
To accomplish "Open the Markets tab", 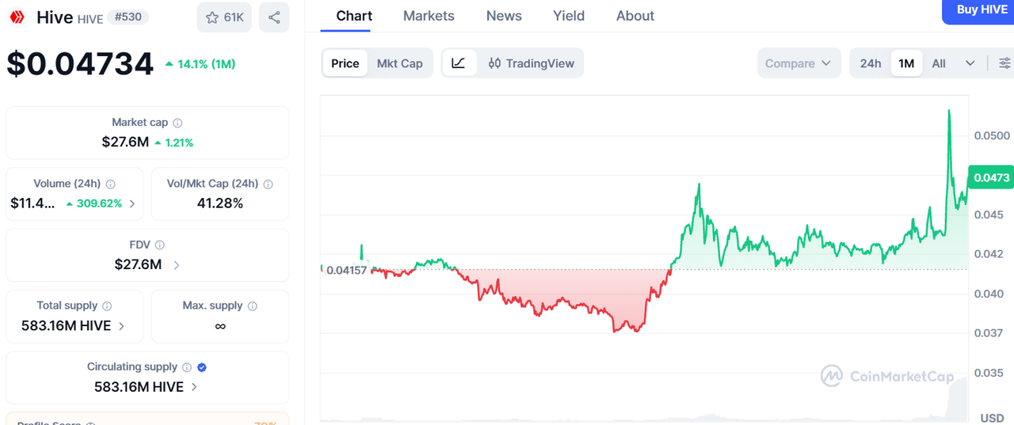I will [429, 16].
